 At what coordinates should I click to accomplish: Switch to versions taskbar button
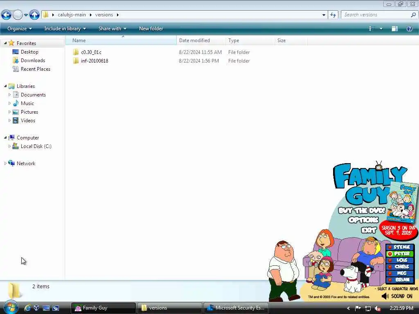coord(169,308)
